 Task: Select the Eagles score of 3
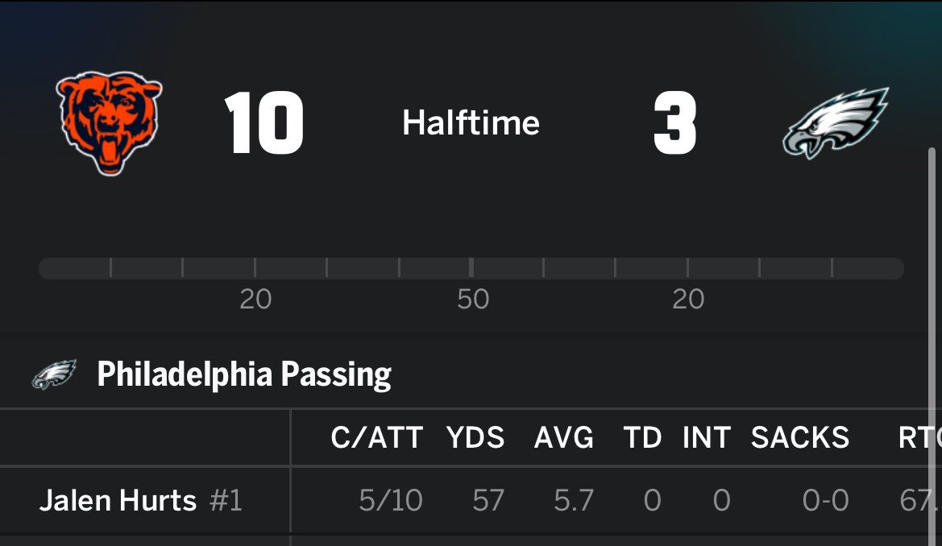pyautogui.click(x=675, y=123)
